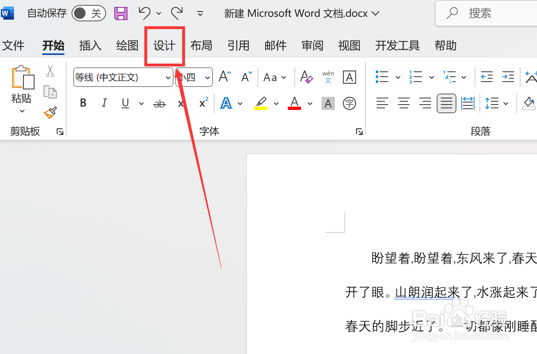Click the Format Painter icon
537x354 pixels.
50,114
